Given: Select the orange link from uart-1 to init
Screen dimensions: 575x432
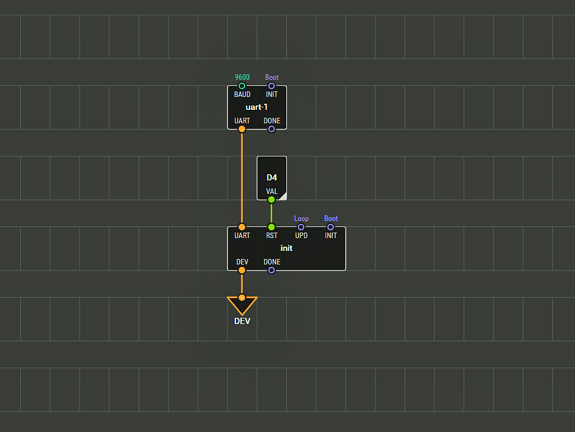Looking at the screenshot, I should [x=242, y=178].
